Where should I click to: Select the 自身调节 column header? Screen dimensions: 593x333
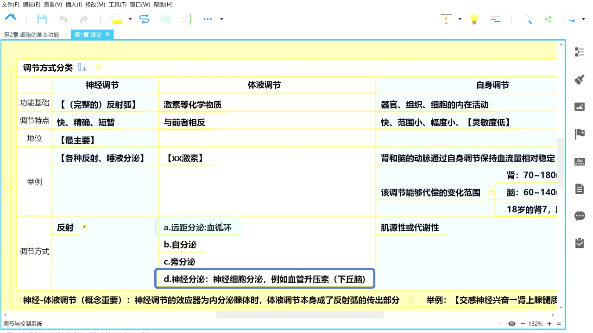(492, 85)
